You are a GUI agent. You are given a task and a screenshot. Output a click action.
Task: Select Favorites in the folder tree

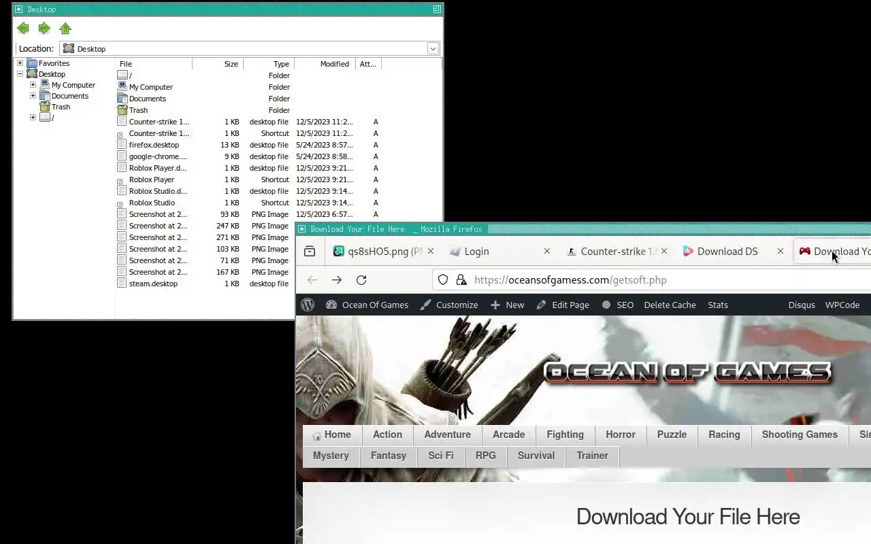tap(54, 63)
